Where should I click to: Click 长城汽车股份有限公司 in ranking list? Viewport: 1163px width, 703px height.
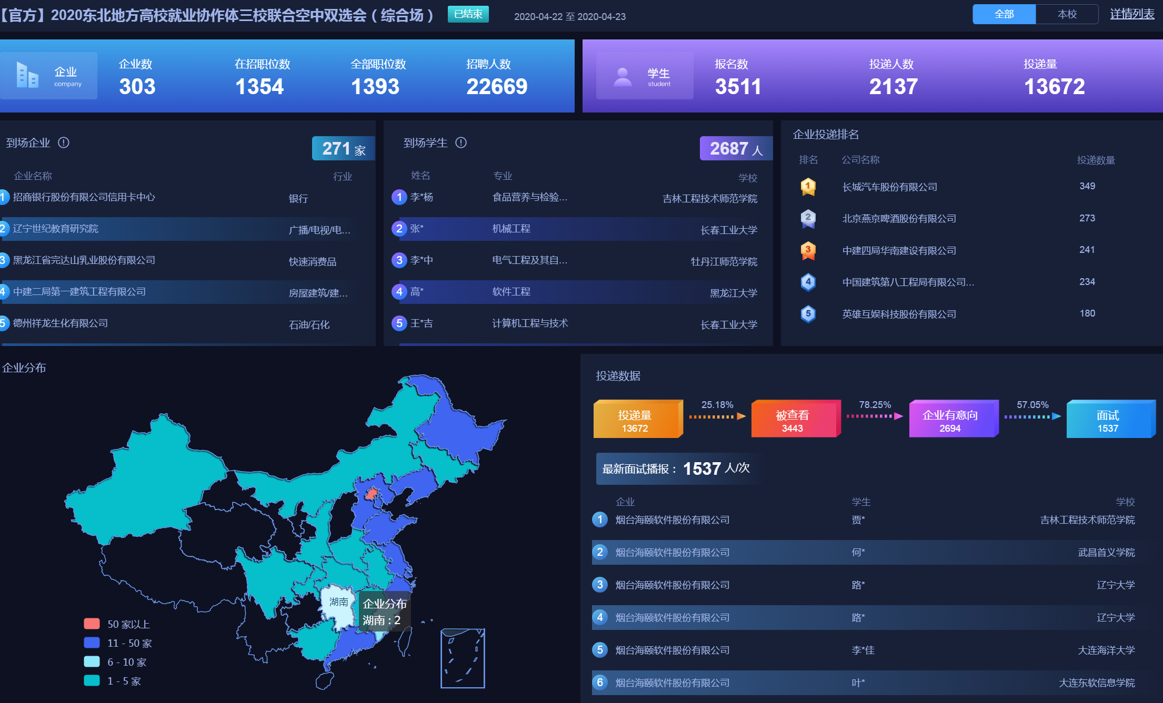pyautogui.click(x=889, y=187)
